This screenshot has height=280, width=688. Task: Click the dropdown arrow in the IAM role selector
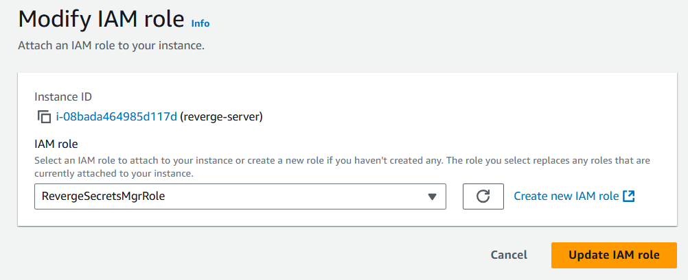432,197
